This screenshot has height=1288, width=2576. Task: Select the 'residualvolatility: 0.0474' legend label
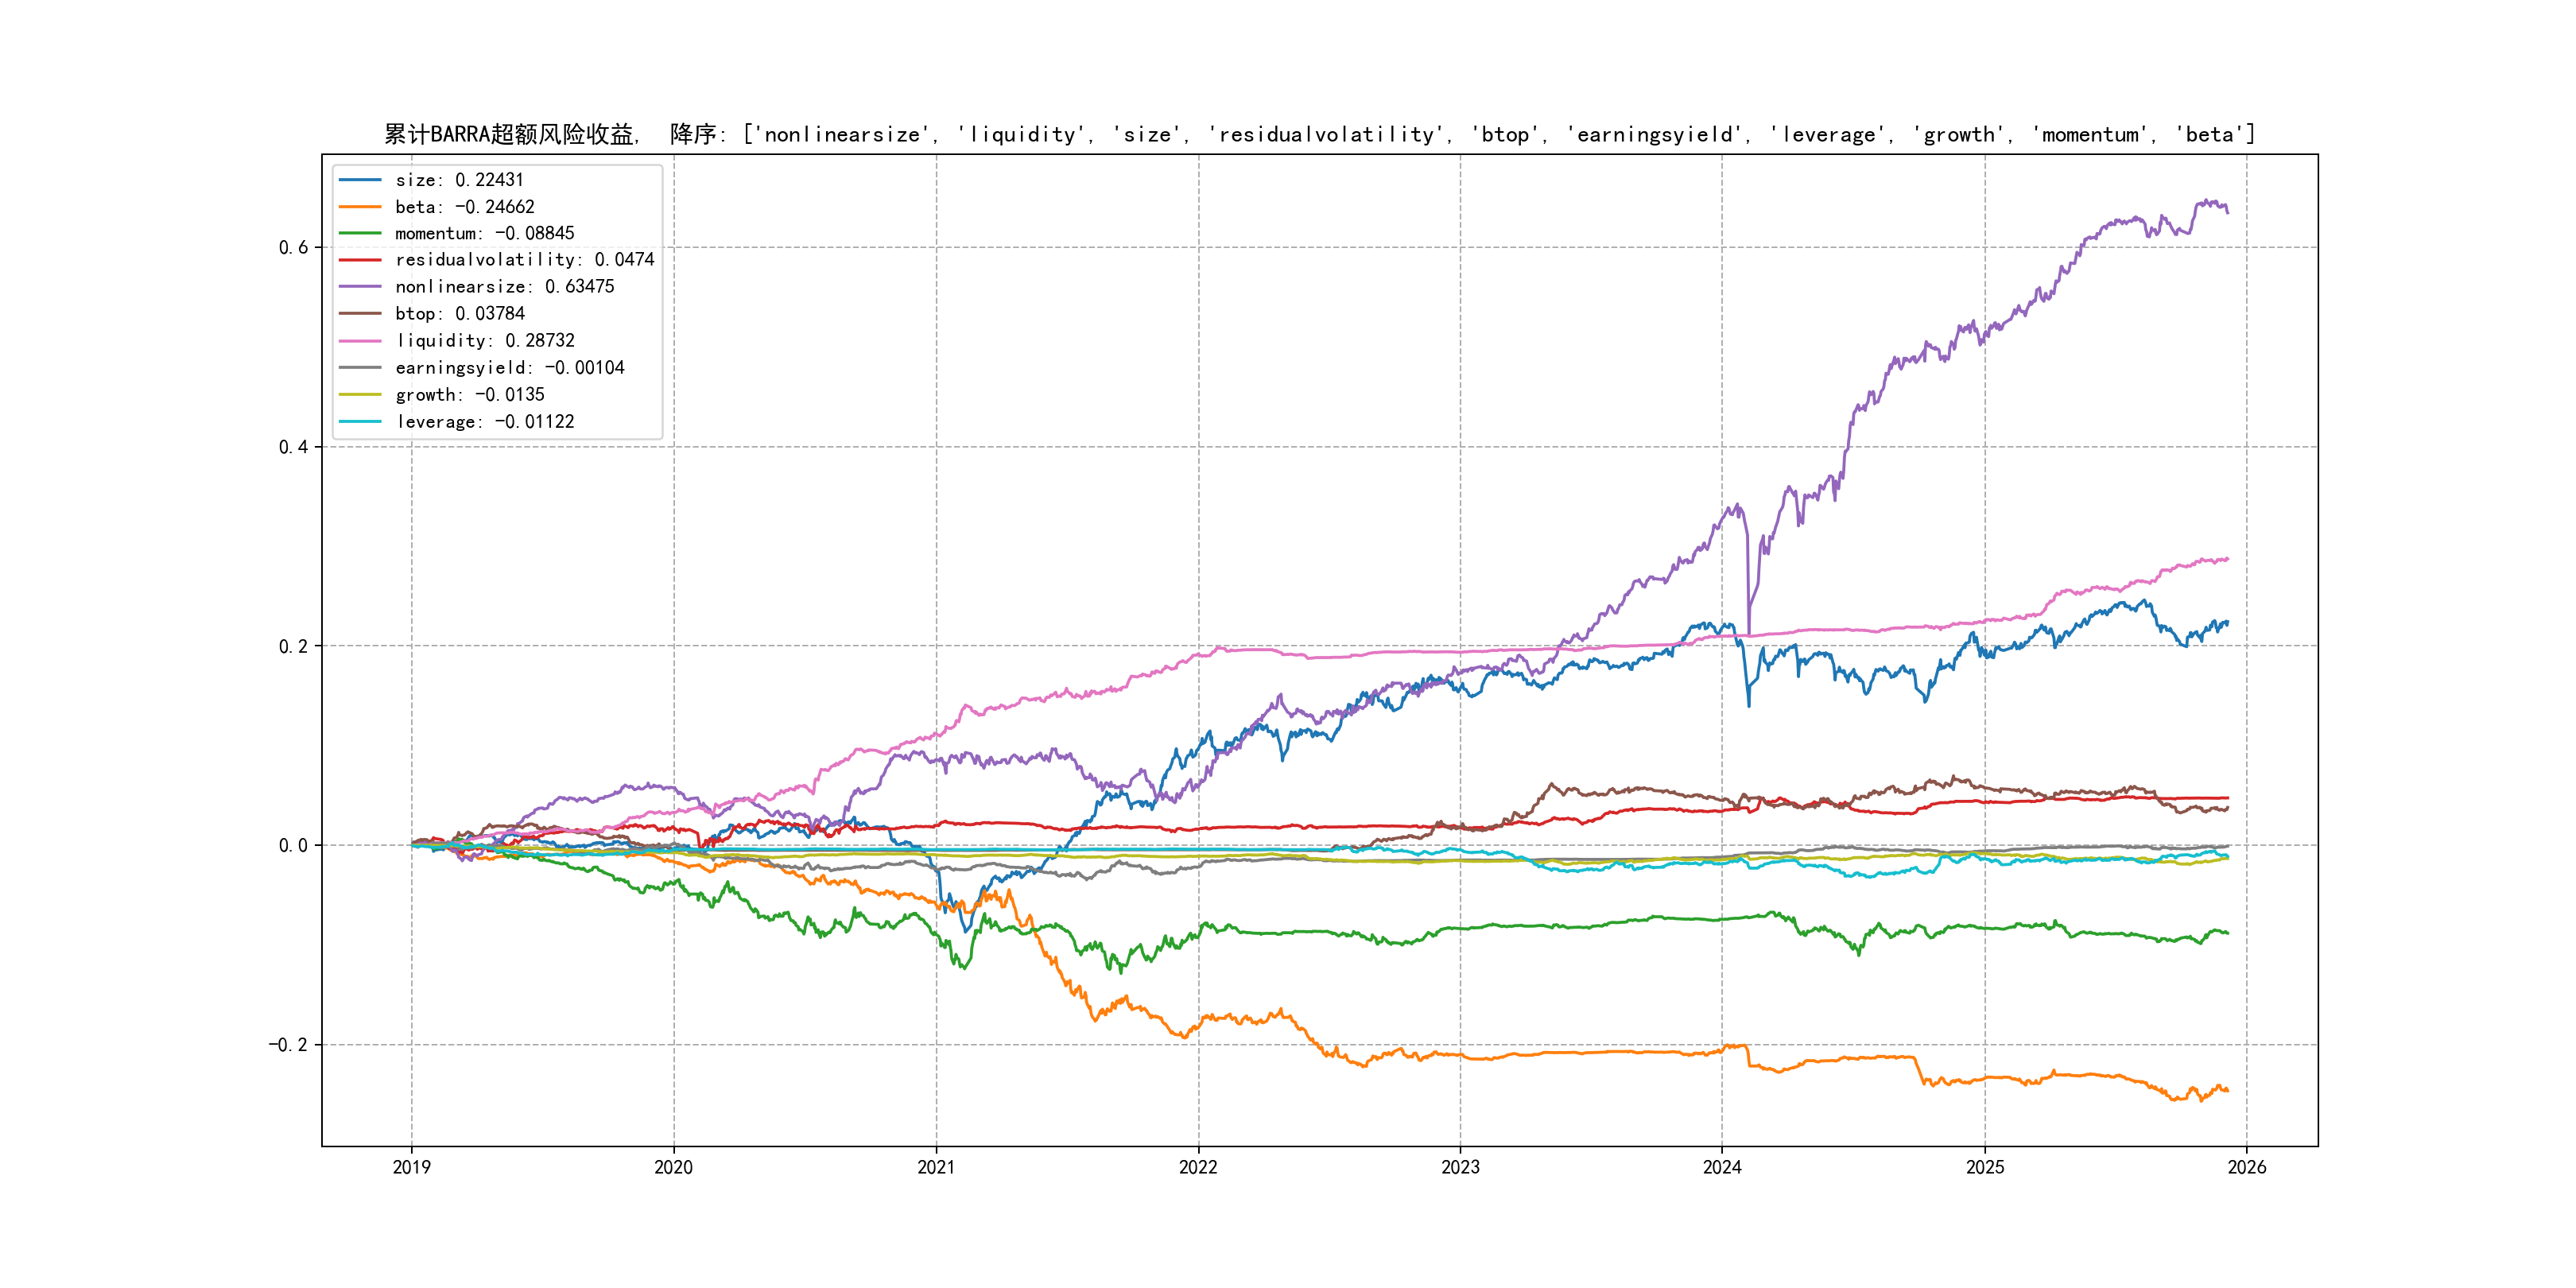pyautogui.click(x=524, y=260)
